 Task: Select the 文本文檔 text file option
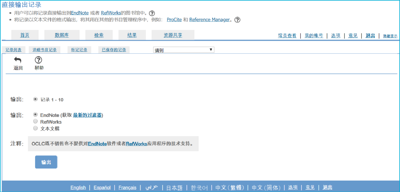(35, 128)
